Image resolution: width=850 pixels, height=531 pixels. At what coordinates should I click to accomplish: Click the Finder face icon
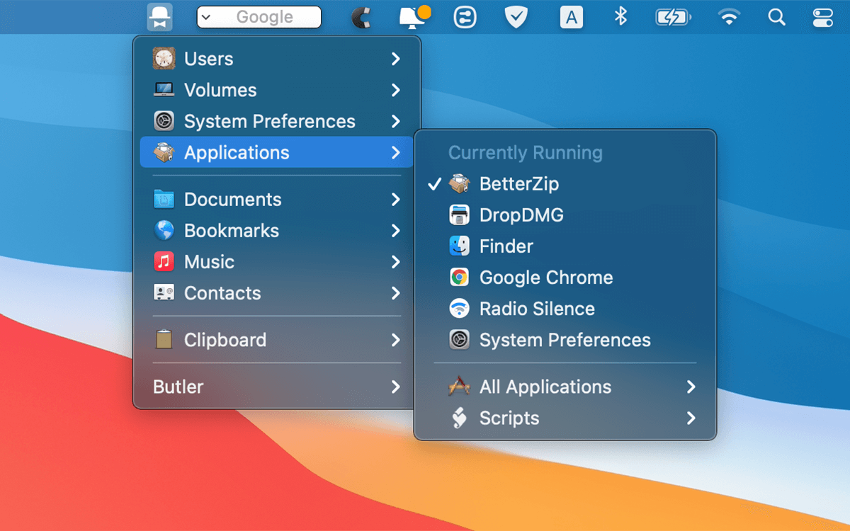(459, 246)
